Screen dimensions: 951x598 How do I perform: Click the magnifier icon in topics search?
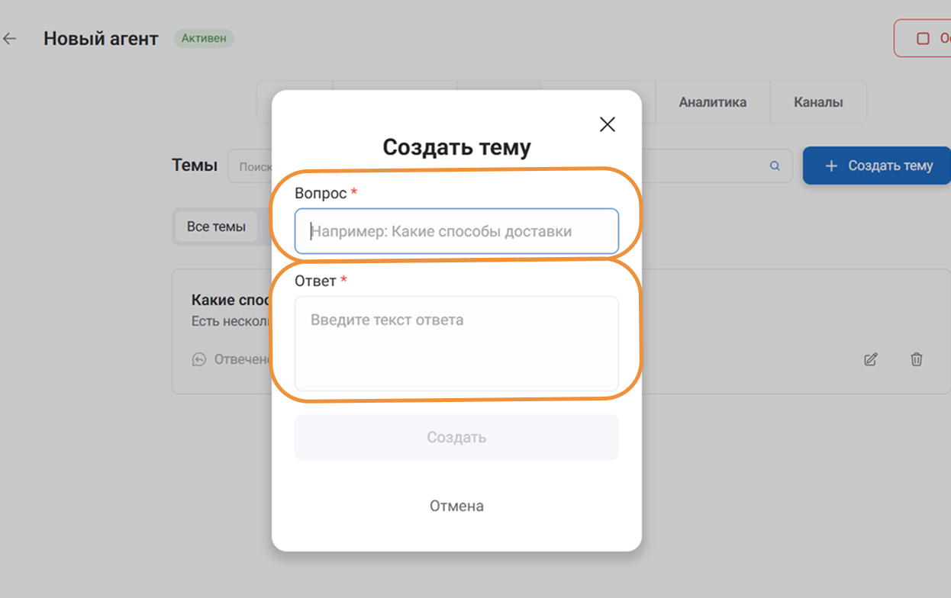(775, 166)
